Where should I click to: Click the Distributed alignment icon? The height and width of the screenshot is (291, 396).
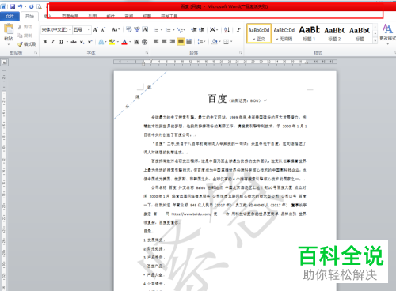189,41
